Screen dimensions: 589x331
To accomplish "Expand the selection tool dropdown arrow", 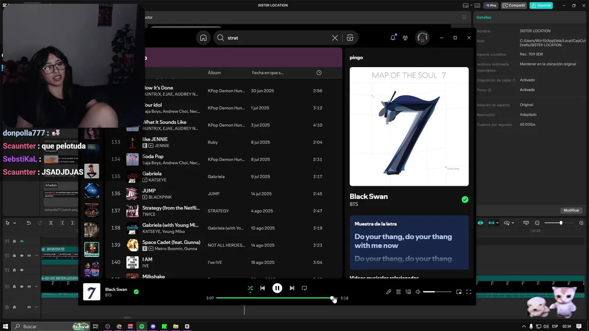I will pyautogui.click(x=15, y=223).
